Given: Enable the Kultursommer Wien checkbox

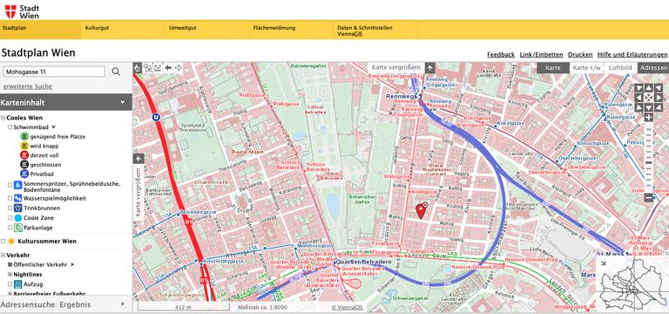Looking at the screenshot, I should [3, 242].
